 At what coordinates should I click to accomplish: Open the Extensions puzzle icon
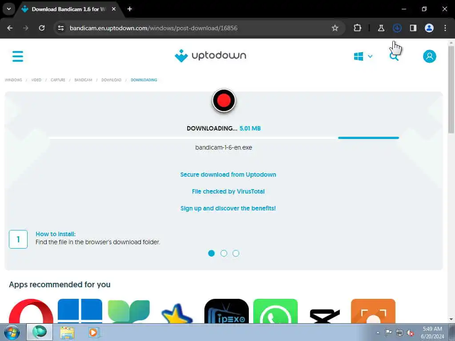click(x=358, y=28)
